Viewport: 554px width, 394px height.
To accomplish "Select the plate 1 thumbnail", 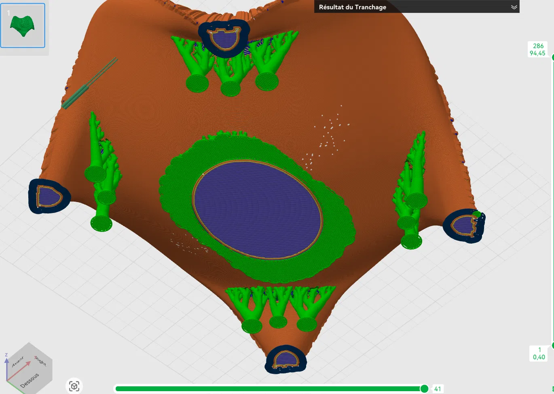I will [x=23, y=25].
